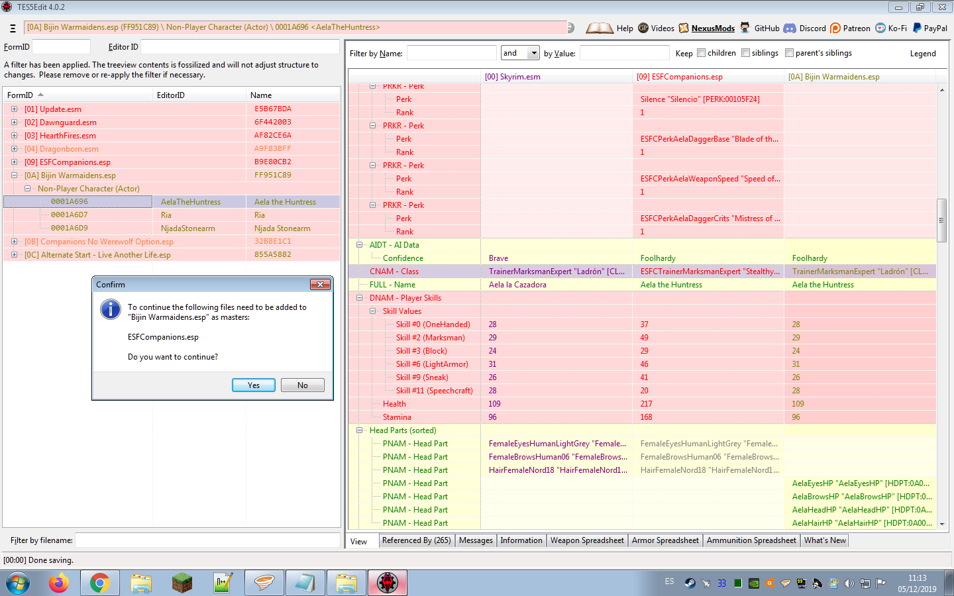
Task: Switch to Chrome in the taskbar
Action: point(99,583)
